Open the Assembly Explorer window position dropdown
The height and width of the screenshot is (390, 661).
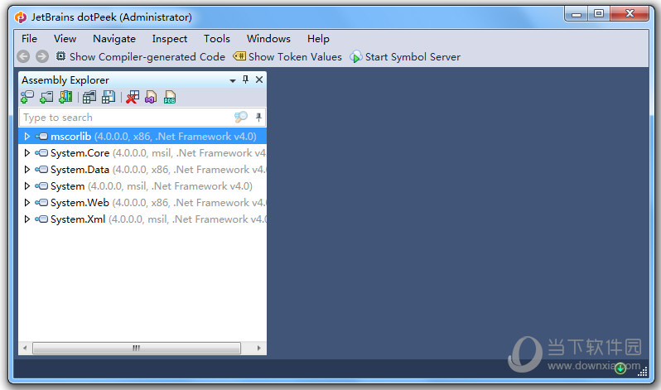[232, 80]
